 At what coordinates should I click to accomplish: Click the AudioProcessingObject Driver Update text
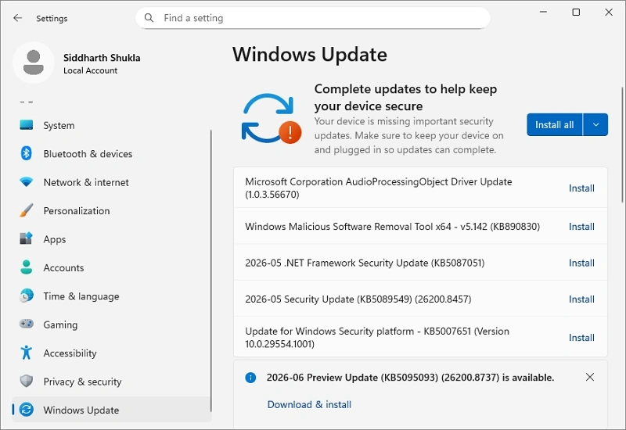[379, 188]
